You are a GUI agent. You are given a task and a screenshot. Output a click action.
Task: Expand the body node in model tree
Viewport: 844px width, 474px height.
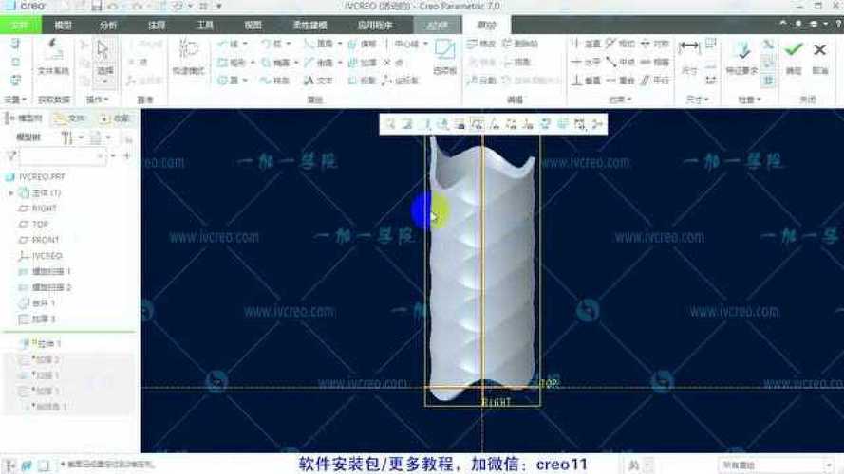11,192
